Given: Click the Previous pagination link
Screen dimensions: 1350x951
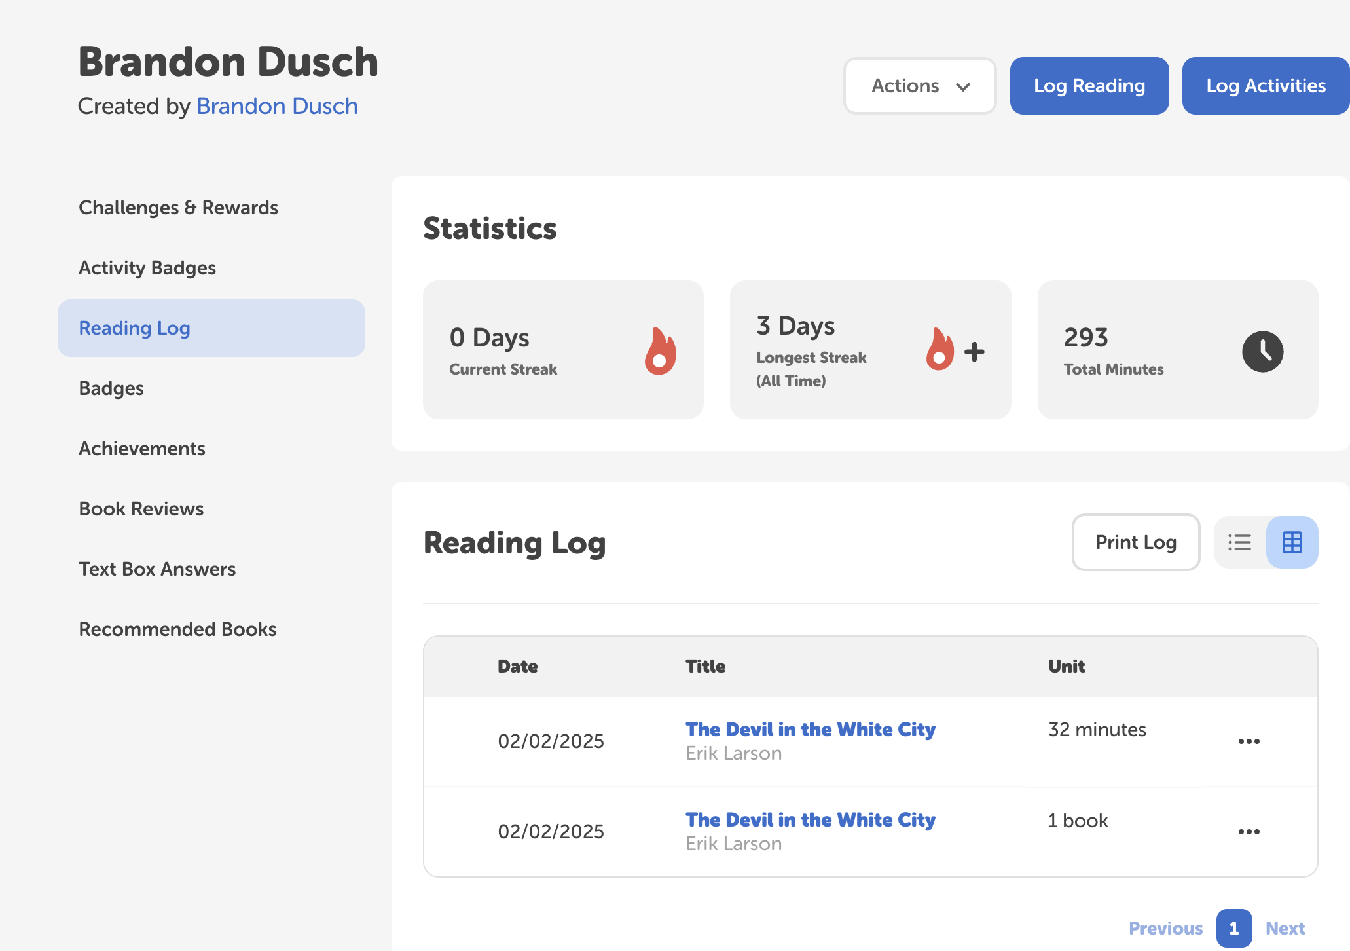Looking at the screenshot, I should [x=1165, y=928].
